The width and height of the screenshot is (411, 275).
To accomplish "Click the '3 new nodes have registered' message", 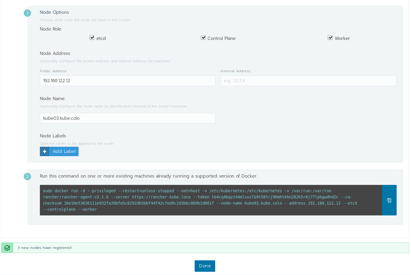I will click(44, 248).
